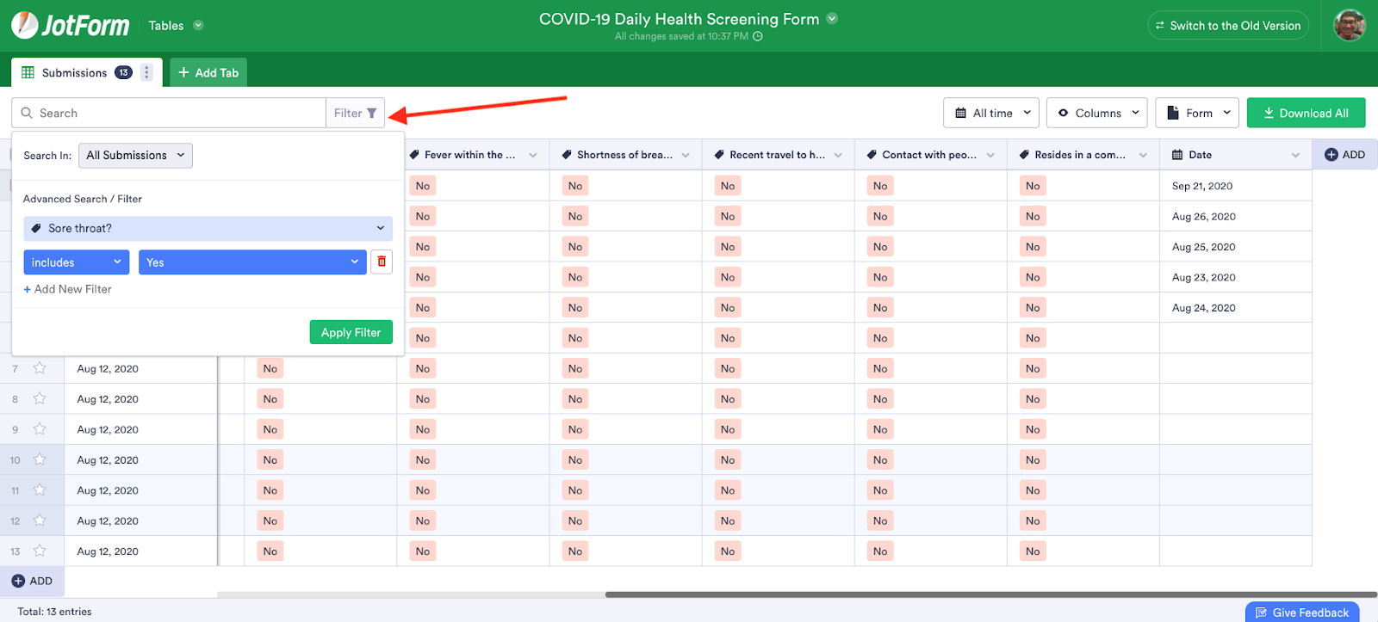
Task: Toggle the star on row 13
Action: click(40, 551)
